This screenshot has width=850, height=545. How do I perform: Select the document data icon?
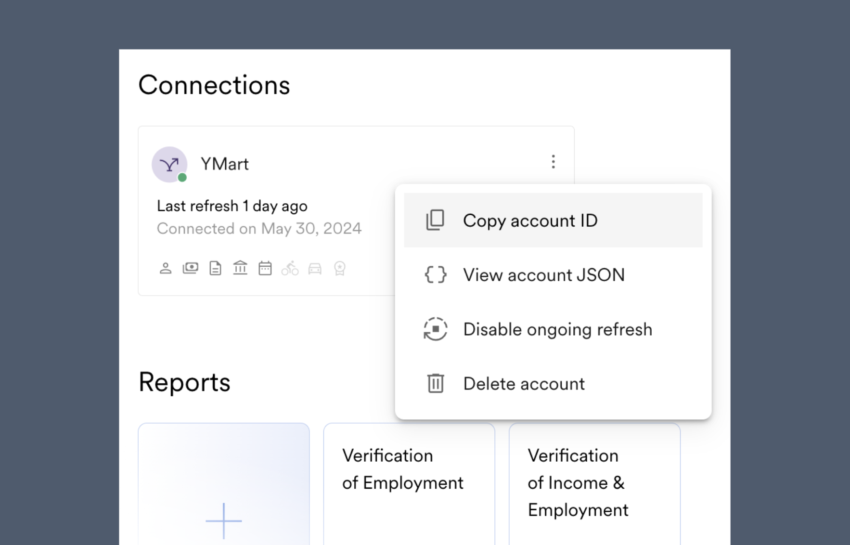click(216, 268)
